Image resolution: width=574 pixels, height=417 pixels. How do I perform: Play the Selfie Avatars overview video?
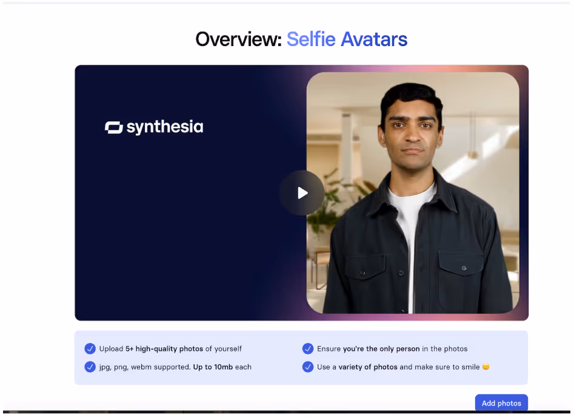click(x=302, y=193)
